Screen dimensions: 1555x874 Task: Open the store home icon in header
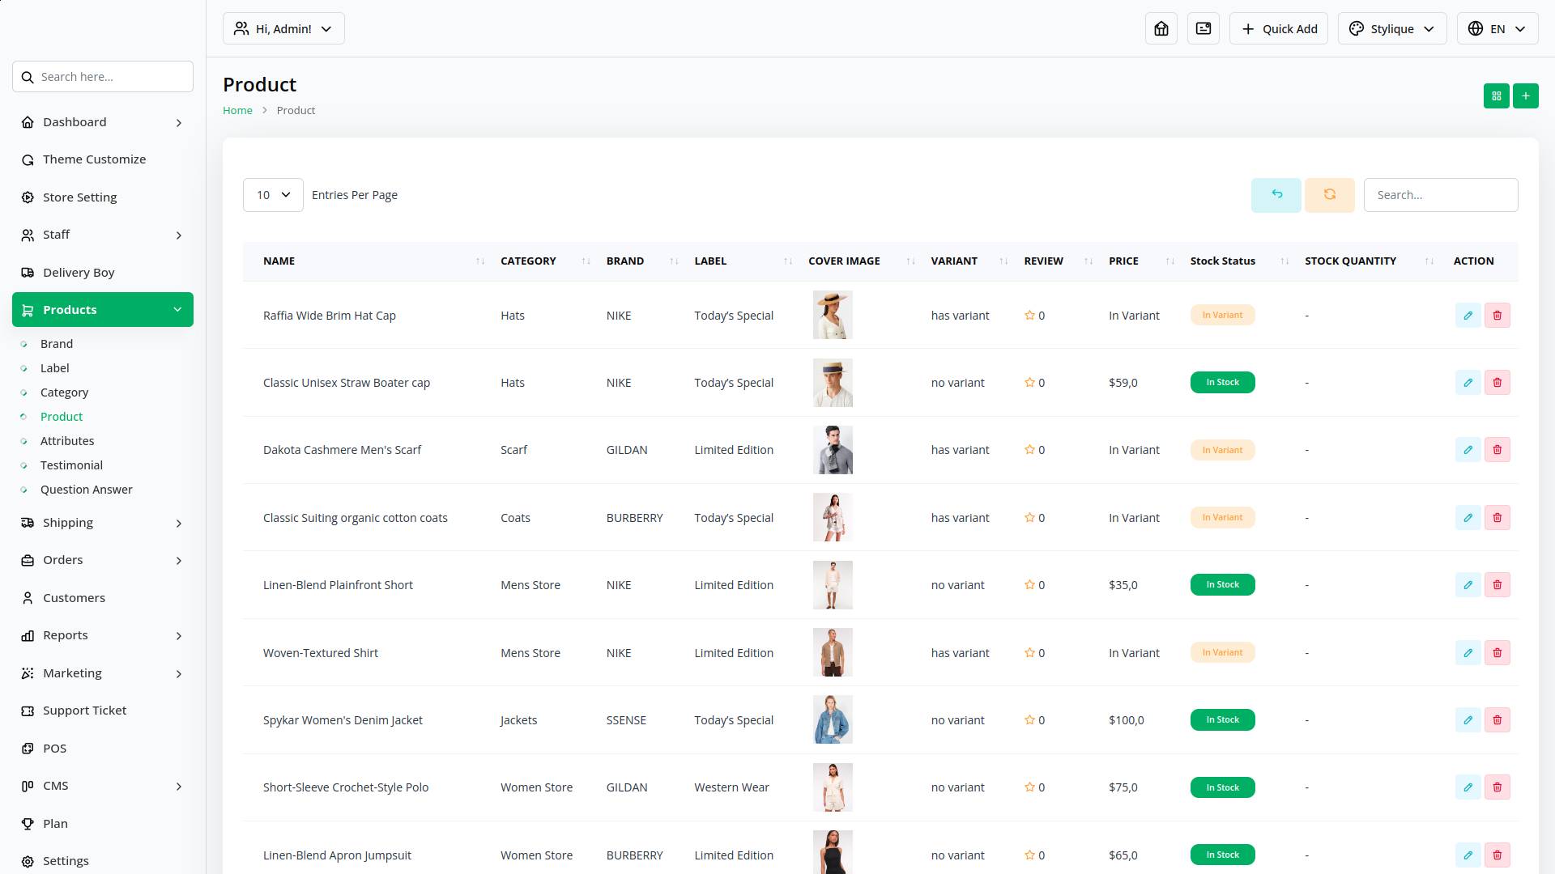(x=1161, y=29)
